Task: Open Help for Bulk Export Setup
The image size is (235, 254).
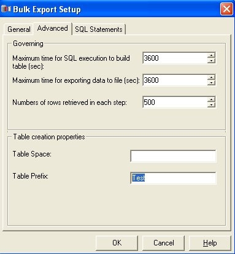Action: point(210,243)
